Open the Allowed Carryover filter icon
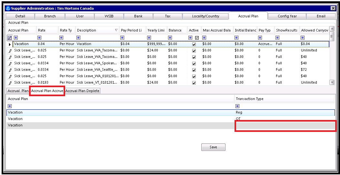340x175 pixels. 303,38
